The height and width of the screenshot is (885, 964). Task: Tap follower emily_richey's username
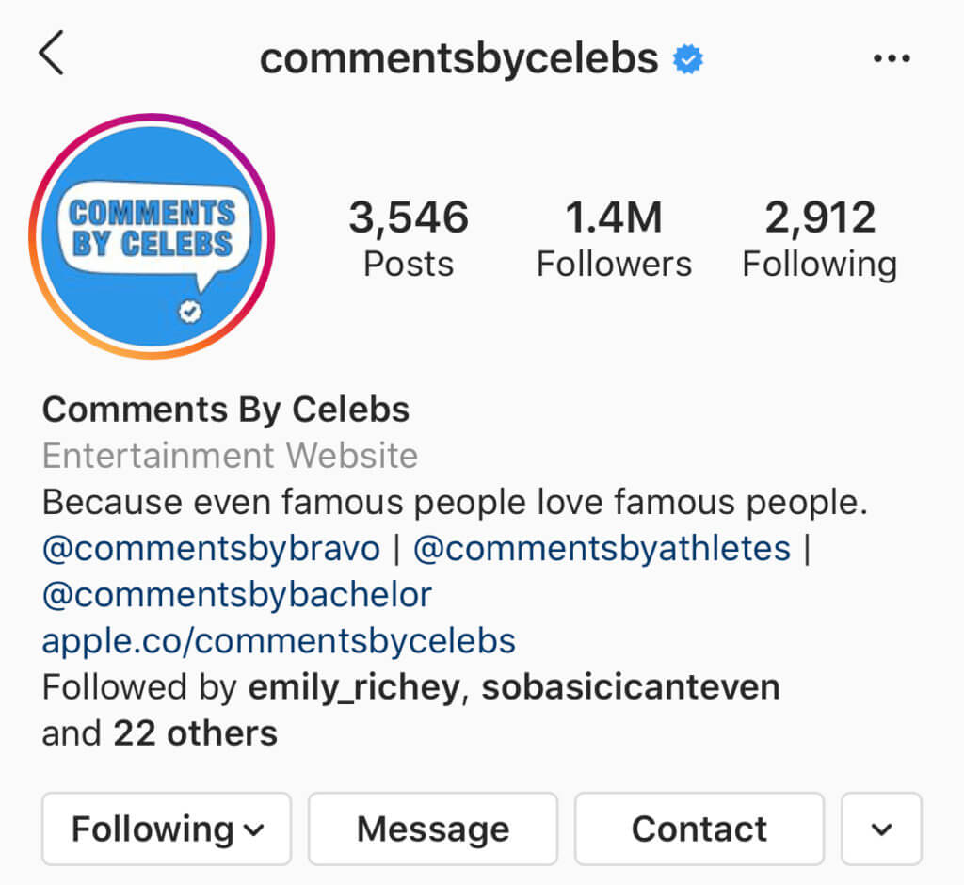(354, 687)
